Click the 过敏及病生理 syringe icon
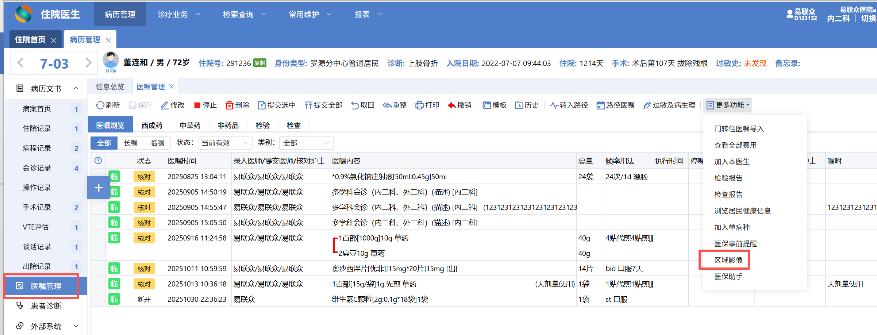This screenshot has width=877, height=335. [x=647, y=105]
